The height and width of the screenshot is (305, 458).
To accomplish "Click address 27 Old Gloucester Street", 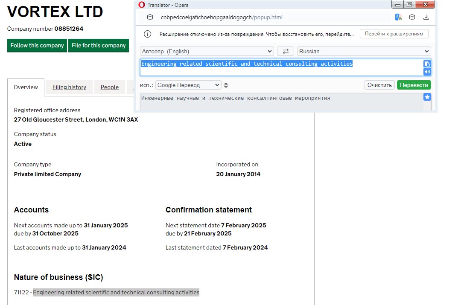I will (x=76, y=119).
